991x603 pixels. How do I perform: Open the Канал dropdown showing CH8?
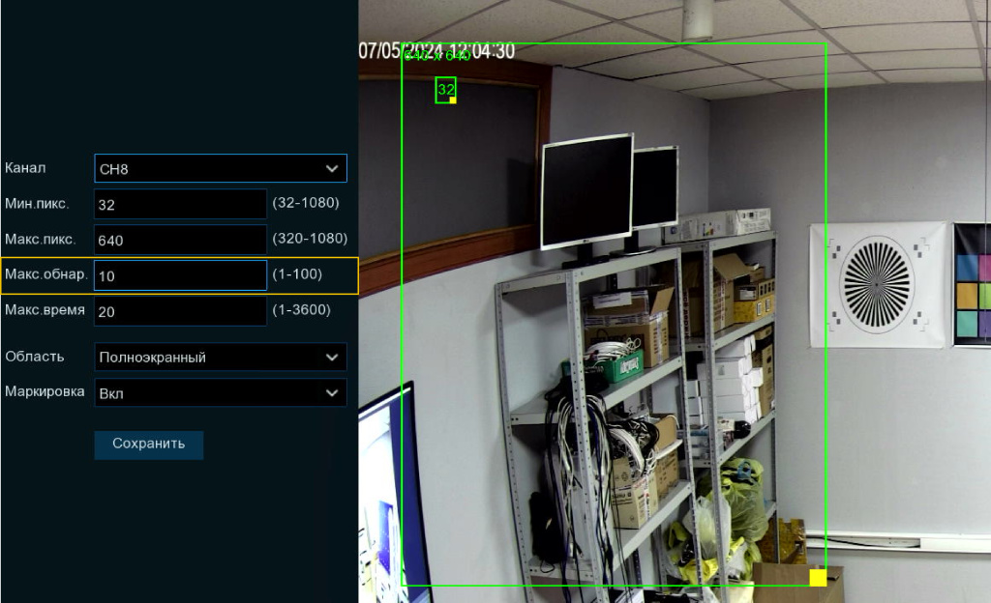click(220, 169)
